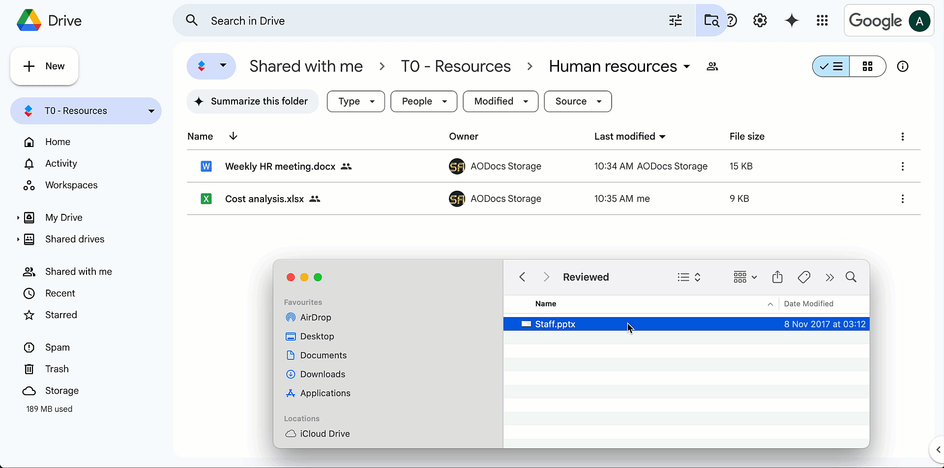The width and height of the screenshot is (944, 468).
Task: Open the People filter dropdown
Action: click(424, 101)
